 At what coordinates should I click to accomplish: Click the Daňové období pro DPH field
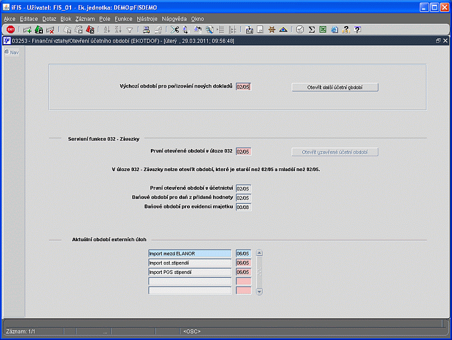pyautogui.click(x=244, y=198)
